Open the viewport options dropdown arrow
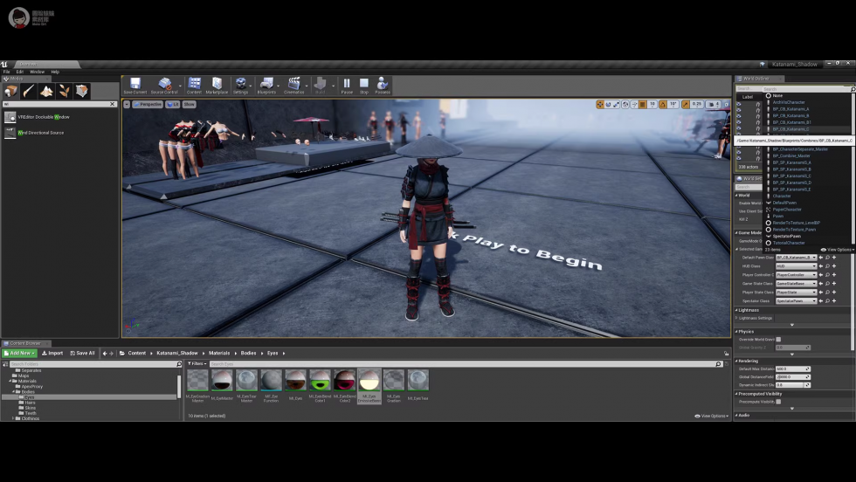Image resolution: width=856 pixels, height=482 pixels. [x=127, y=104]
